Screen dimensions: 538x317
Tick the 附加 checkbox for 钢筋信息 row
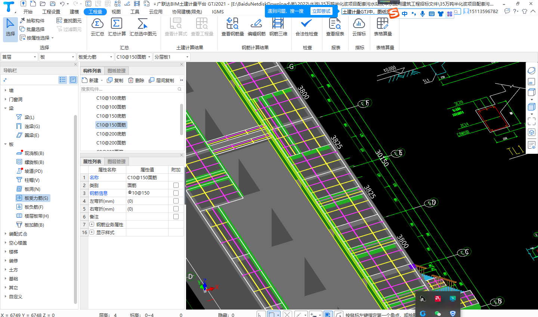[x=176, y=193]
